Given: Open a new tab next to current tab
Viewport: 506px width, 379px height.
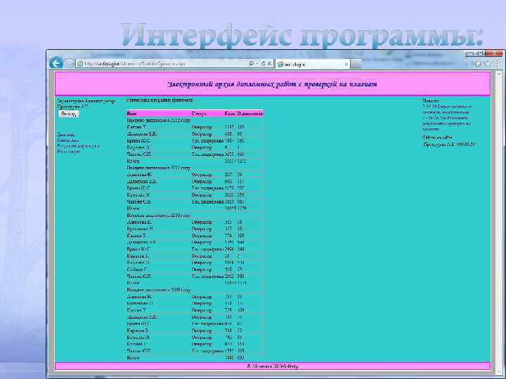Looking at the screenshot, I should tap(356, 64).
